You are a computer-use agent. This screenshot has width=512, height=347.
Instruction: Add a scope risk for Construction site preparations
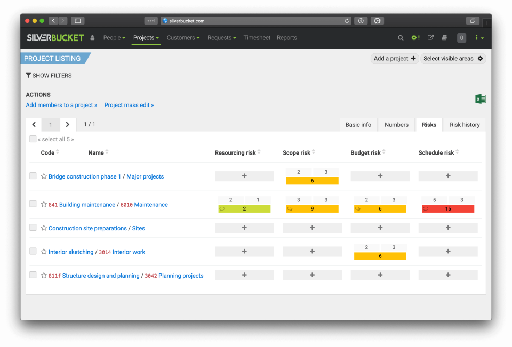312,228
